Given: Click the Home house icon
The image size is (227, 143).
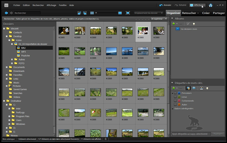Looking at the screenshot, I should pyautogui.click(x=211, y=5).
